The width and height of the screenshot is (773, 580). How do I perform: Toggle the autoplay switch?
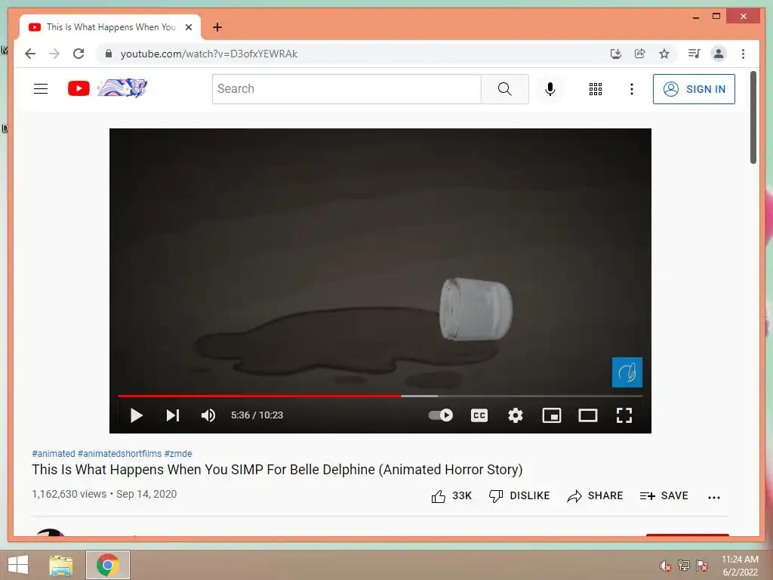pos(440,415)
